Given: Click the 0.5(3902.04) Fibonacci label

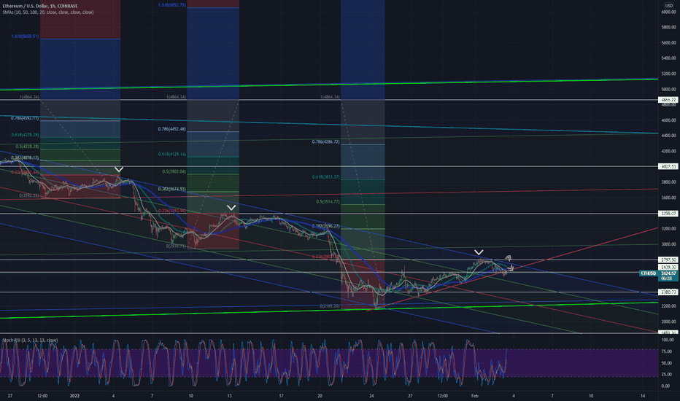Looking at the screenshot, I should [x=174, y=171].
